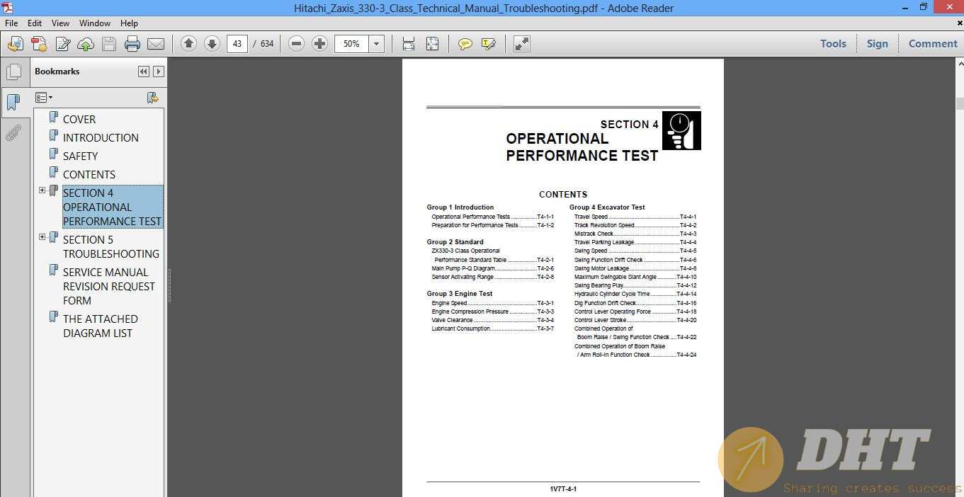
Task: Open the CONTENTS bookmark
Action: tap(89, 175)
